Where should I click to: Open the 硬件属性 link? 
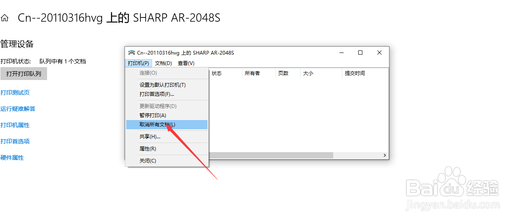pos(12,158)
